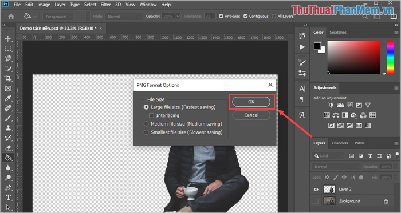Click the lock all layer icon
Image resolution: width=401 pixels, height=213 pixels.
361,177
